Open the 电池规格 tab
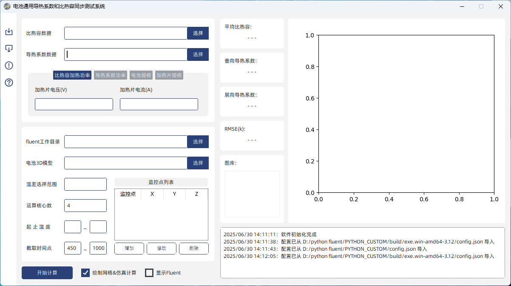This screenshot has height=286, width=511. [141, 75]
